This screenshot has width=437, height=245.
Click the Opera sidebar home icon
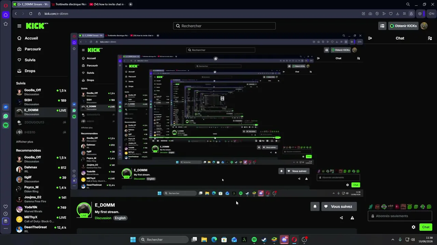5,15
